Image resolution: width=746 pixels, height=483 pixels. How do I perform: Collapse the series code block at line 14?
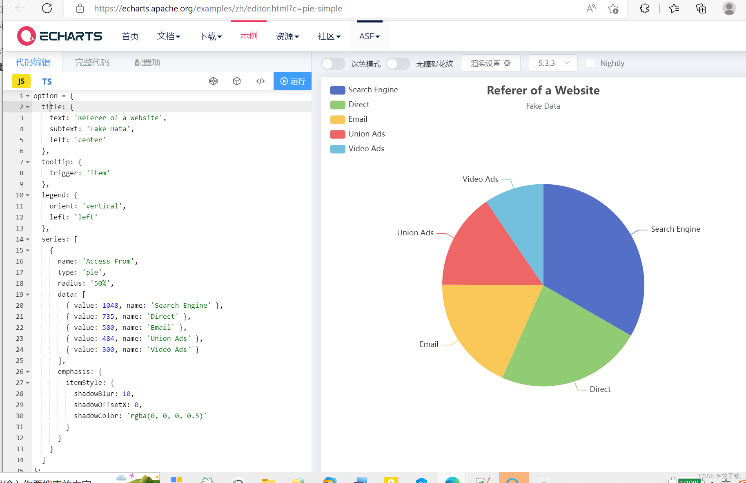pyautogui.click(x=27, y=239)
